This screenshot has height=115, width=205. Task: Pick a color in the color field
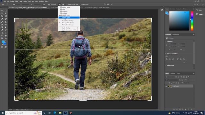pyautogui.click(x=179, y=21)
